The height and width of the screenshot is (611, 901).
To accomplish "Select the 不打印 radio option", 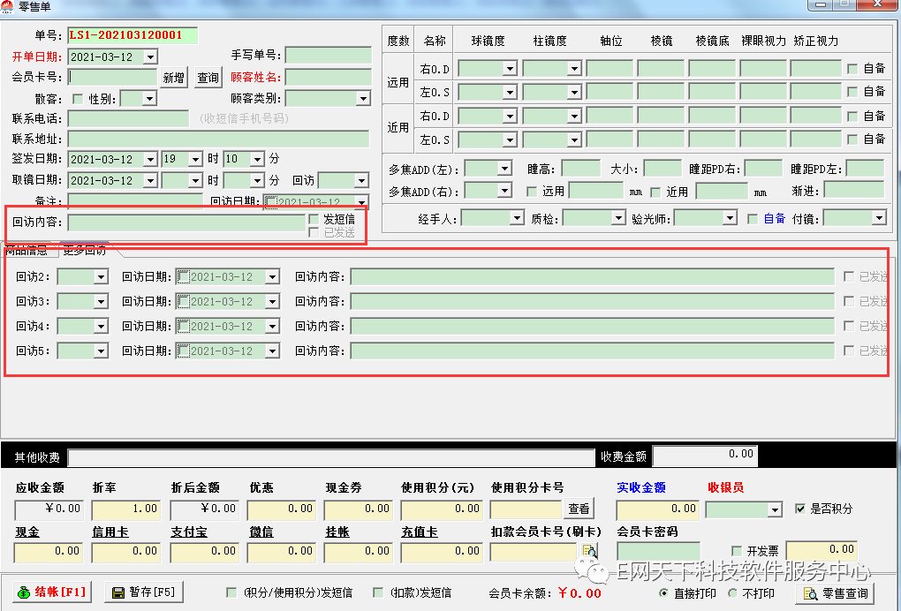I will click(x=732, y=593).
